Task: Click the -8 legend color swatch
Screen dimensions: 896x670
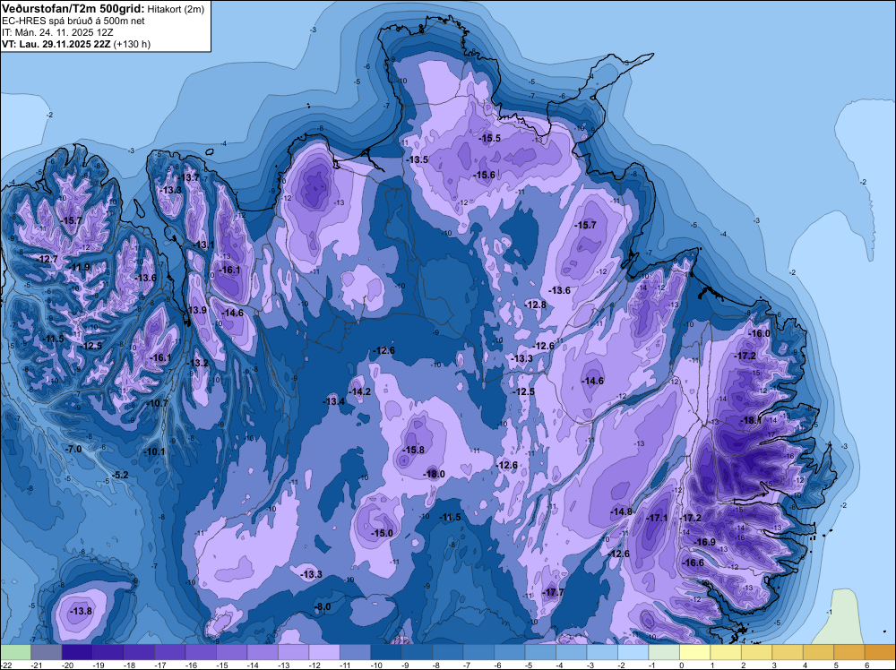Action: [447, 652]
